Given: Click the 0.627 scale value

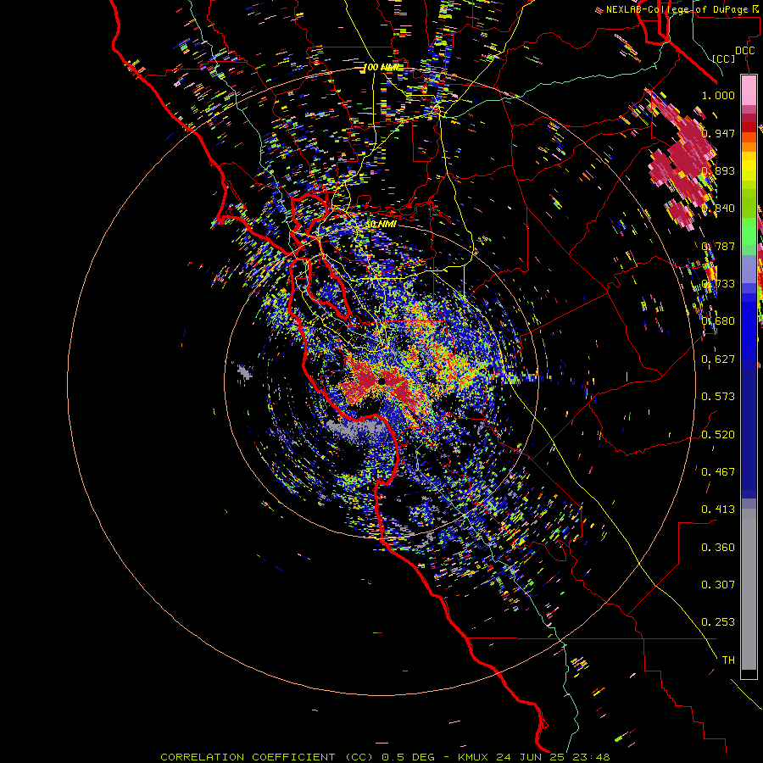Looking at the screenshot, I should [x=718, y=359].
